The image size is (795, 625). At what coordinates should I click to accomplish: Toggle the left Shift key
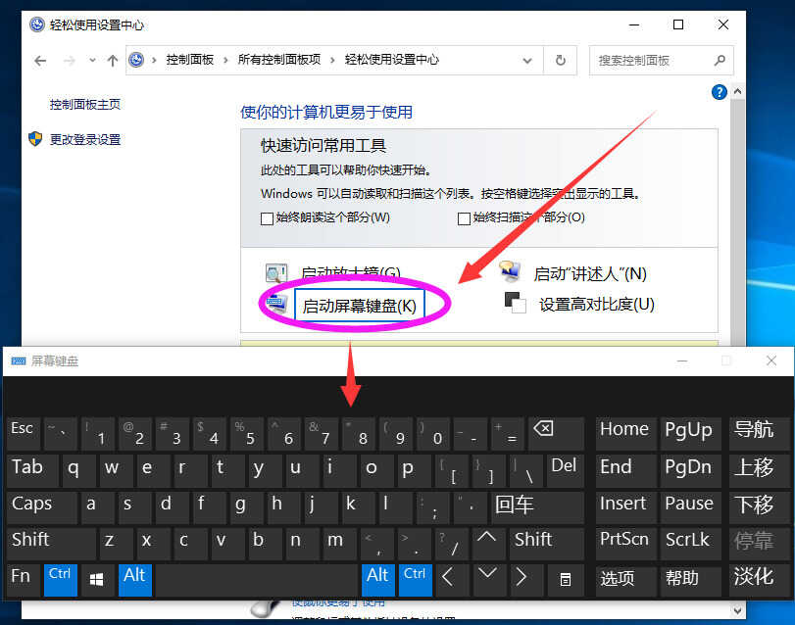click(x=51, y=544)
